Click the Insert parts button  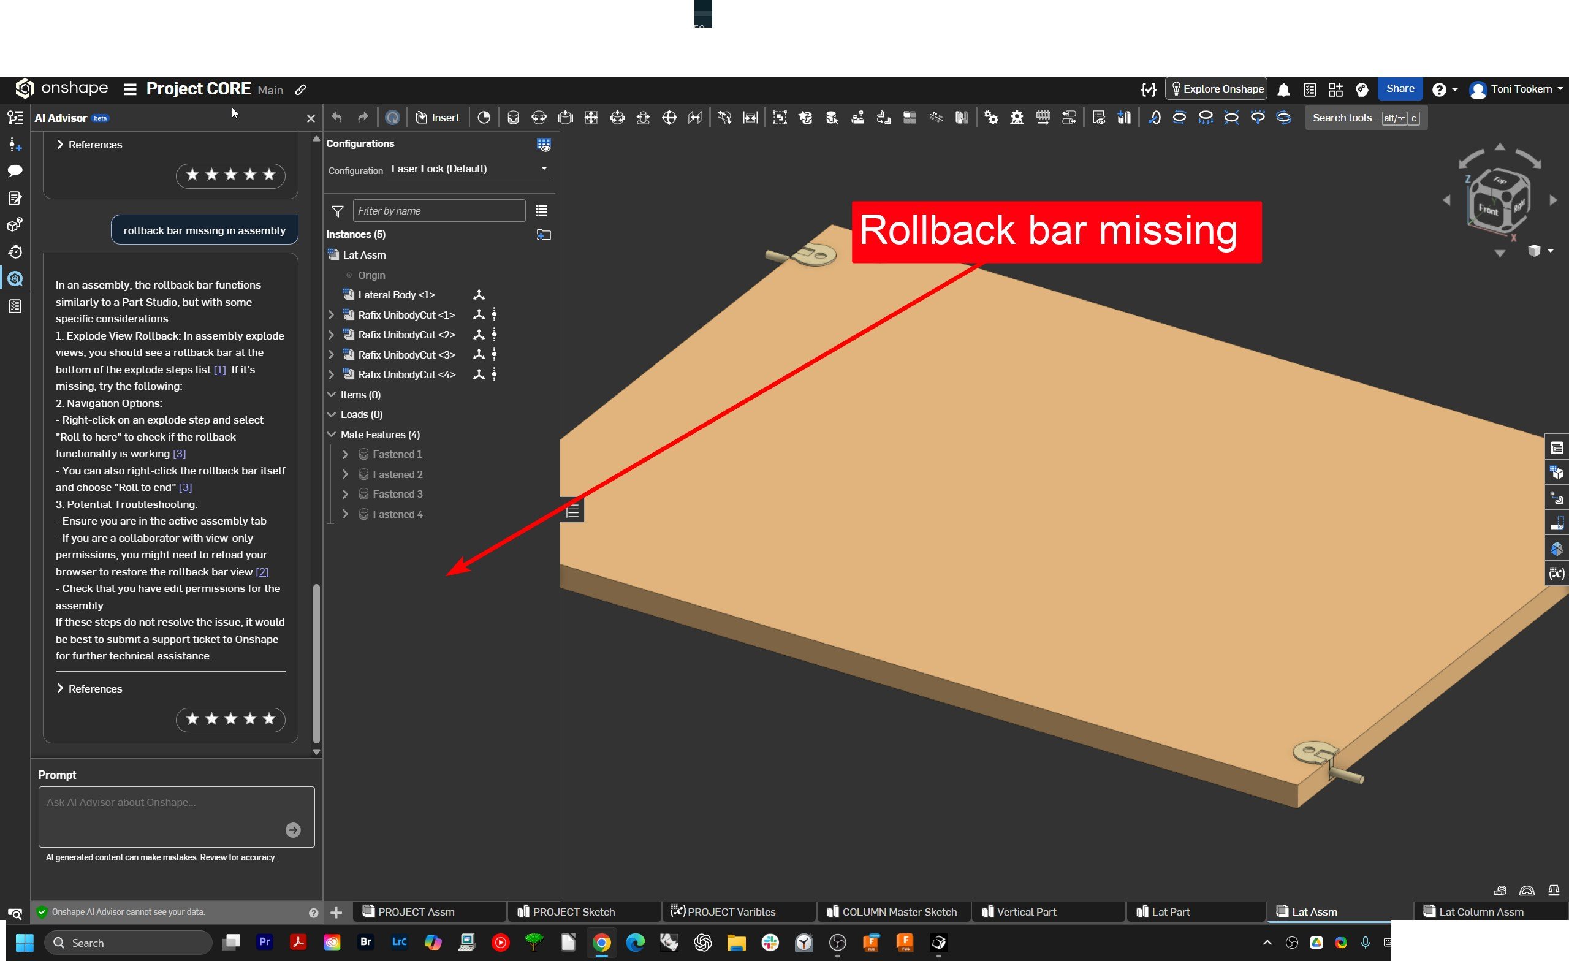tap(438, 117)
